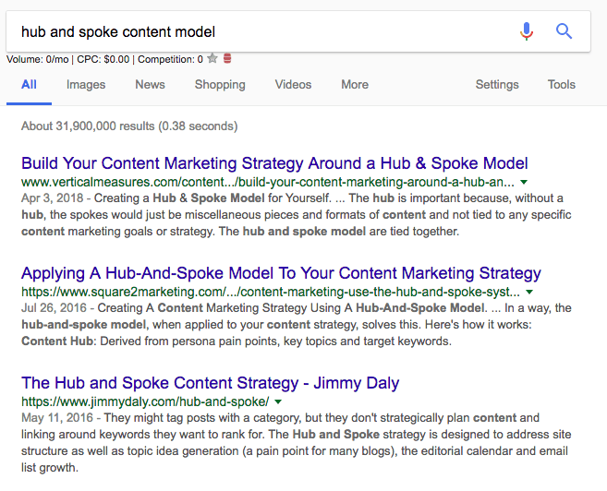Open the search Tools menu

[x=561, y=85]
